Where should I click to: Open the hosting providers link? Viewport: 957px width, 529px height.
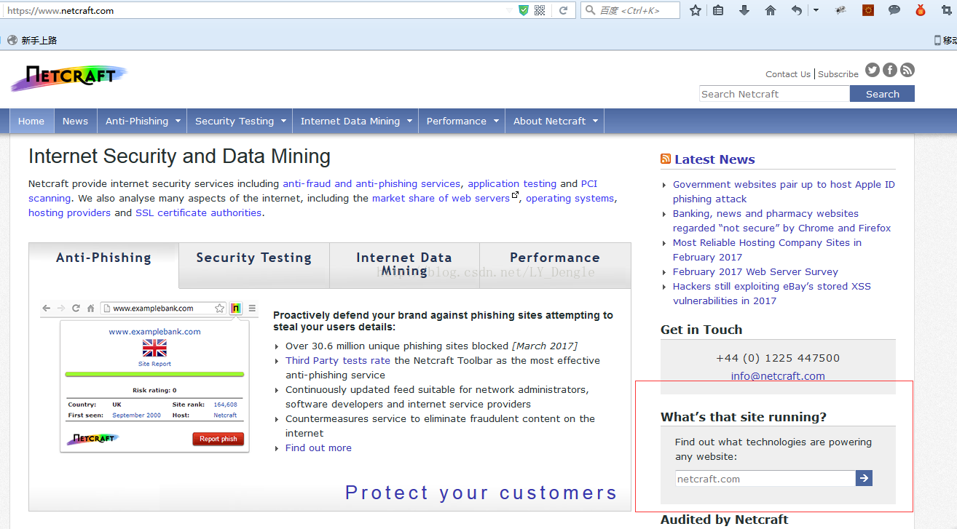[x=70, y=213]
